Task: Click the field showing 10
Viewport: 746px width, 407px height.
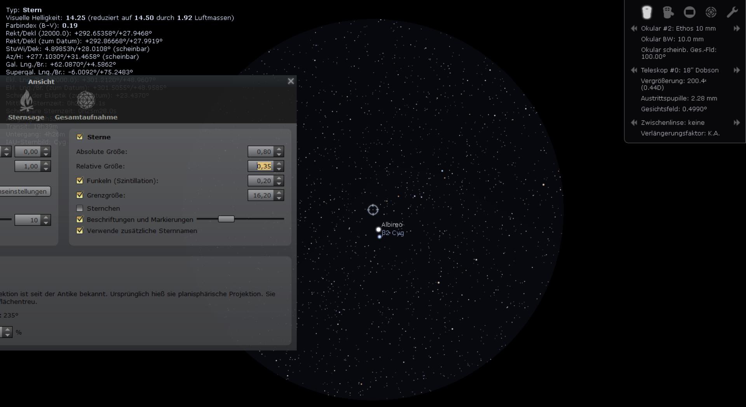Action: (28, 220)
